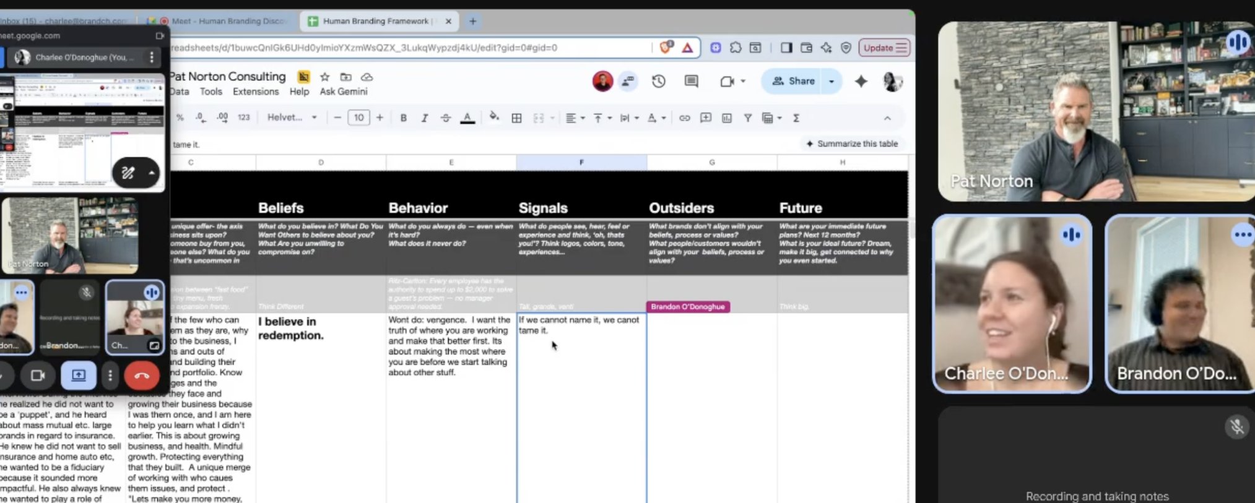Toggle screen sharing in Meet controls

pyautogui.click(x=79, y=376)
